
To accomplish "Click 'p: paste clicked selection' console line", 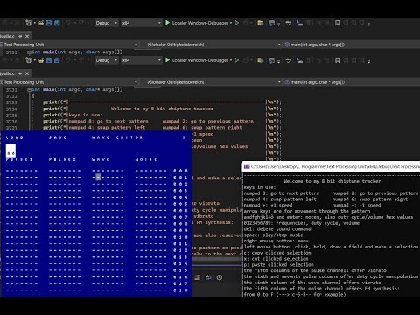I will (x=278, y=265).
